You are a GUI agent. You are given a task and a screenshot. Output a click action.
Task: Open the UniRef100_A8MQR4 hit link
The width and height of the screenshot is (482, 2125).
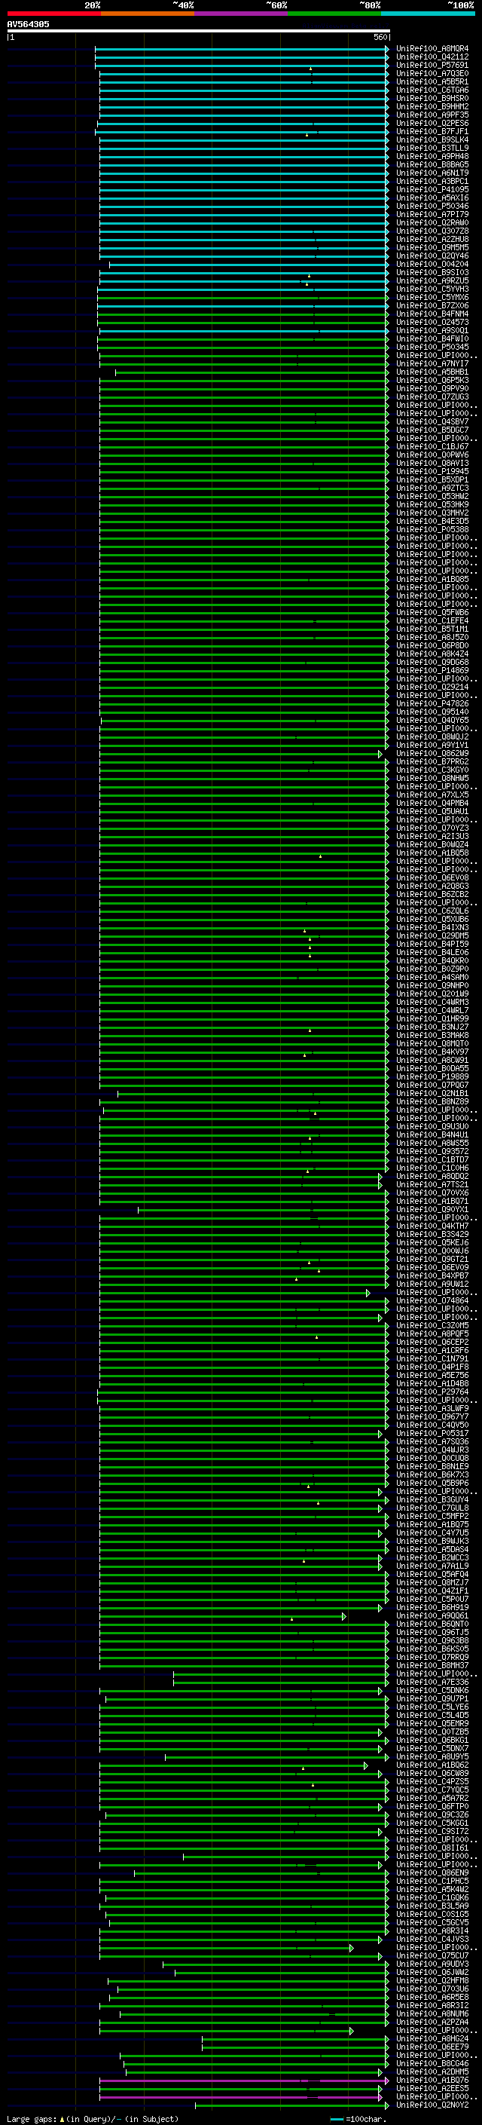click(x=432, y=49)
